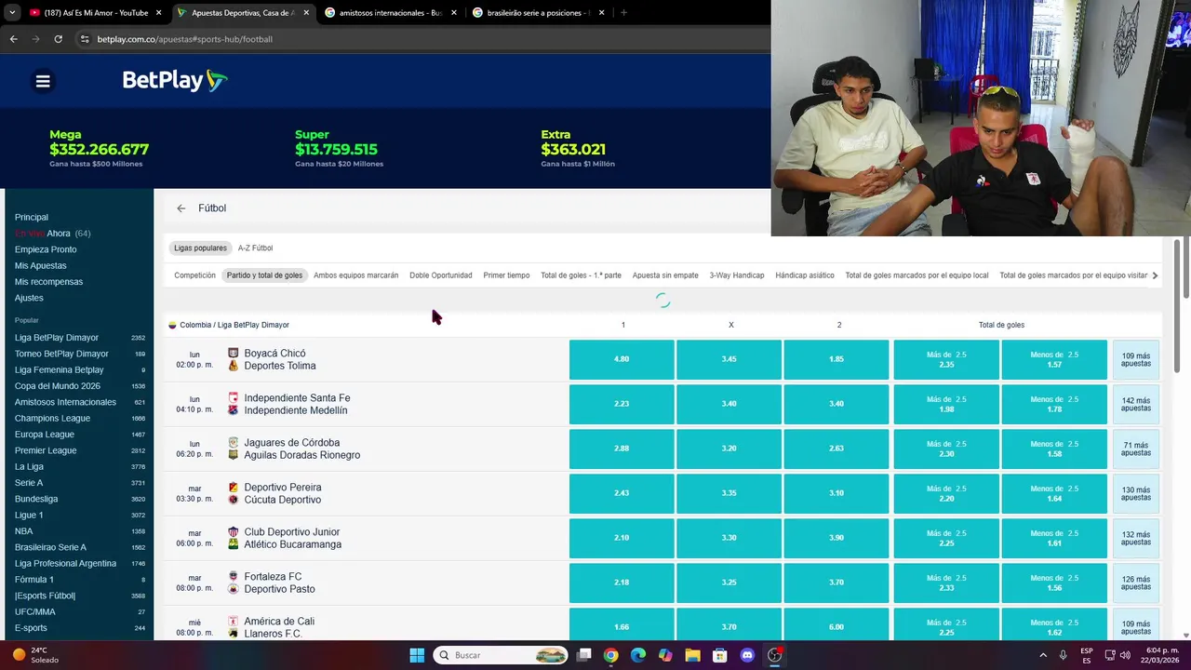Switch to amistosos internacionales tab

391,13
